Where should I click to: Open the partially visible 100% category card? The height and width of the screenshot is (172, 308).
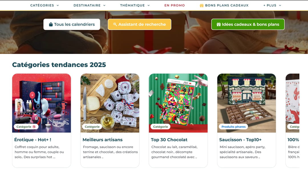[x=293, y=120]
